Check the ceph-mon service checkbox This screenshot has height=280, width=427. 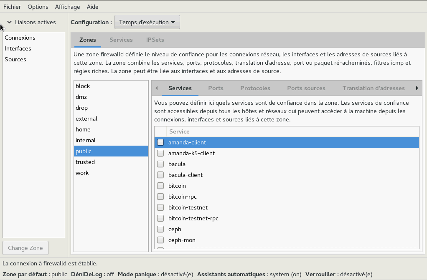[x=160, y=240]
